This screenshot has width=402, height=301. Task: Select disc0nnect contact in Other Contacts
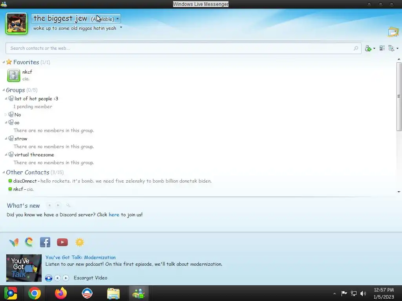click(x=110, y=181)
